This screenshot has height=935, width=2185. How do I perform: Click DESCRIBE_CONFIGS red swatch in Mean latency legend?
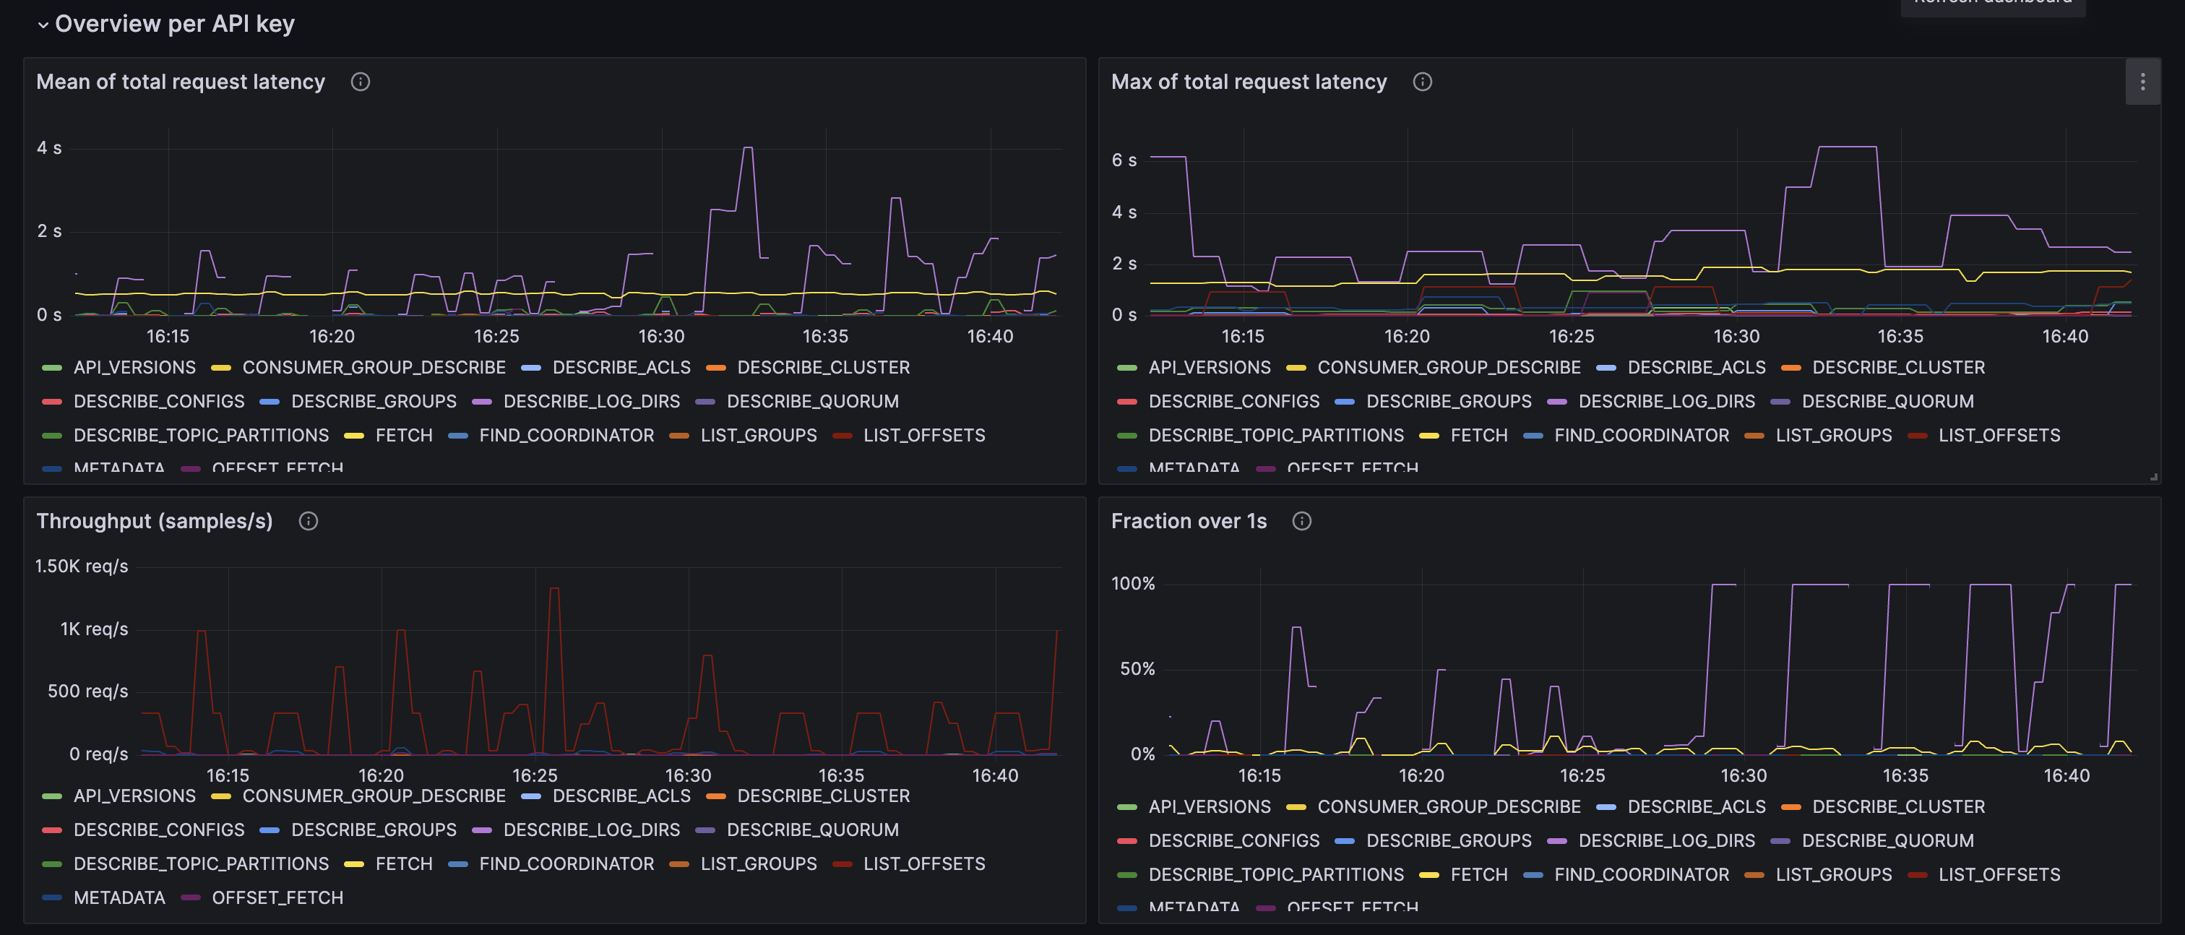[53, 402]
